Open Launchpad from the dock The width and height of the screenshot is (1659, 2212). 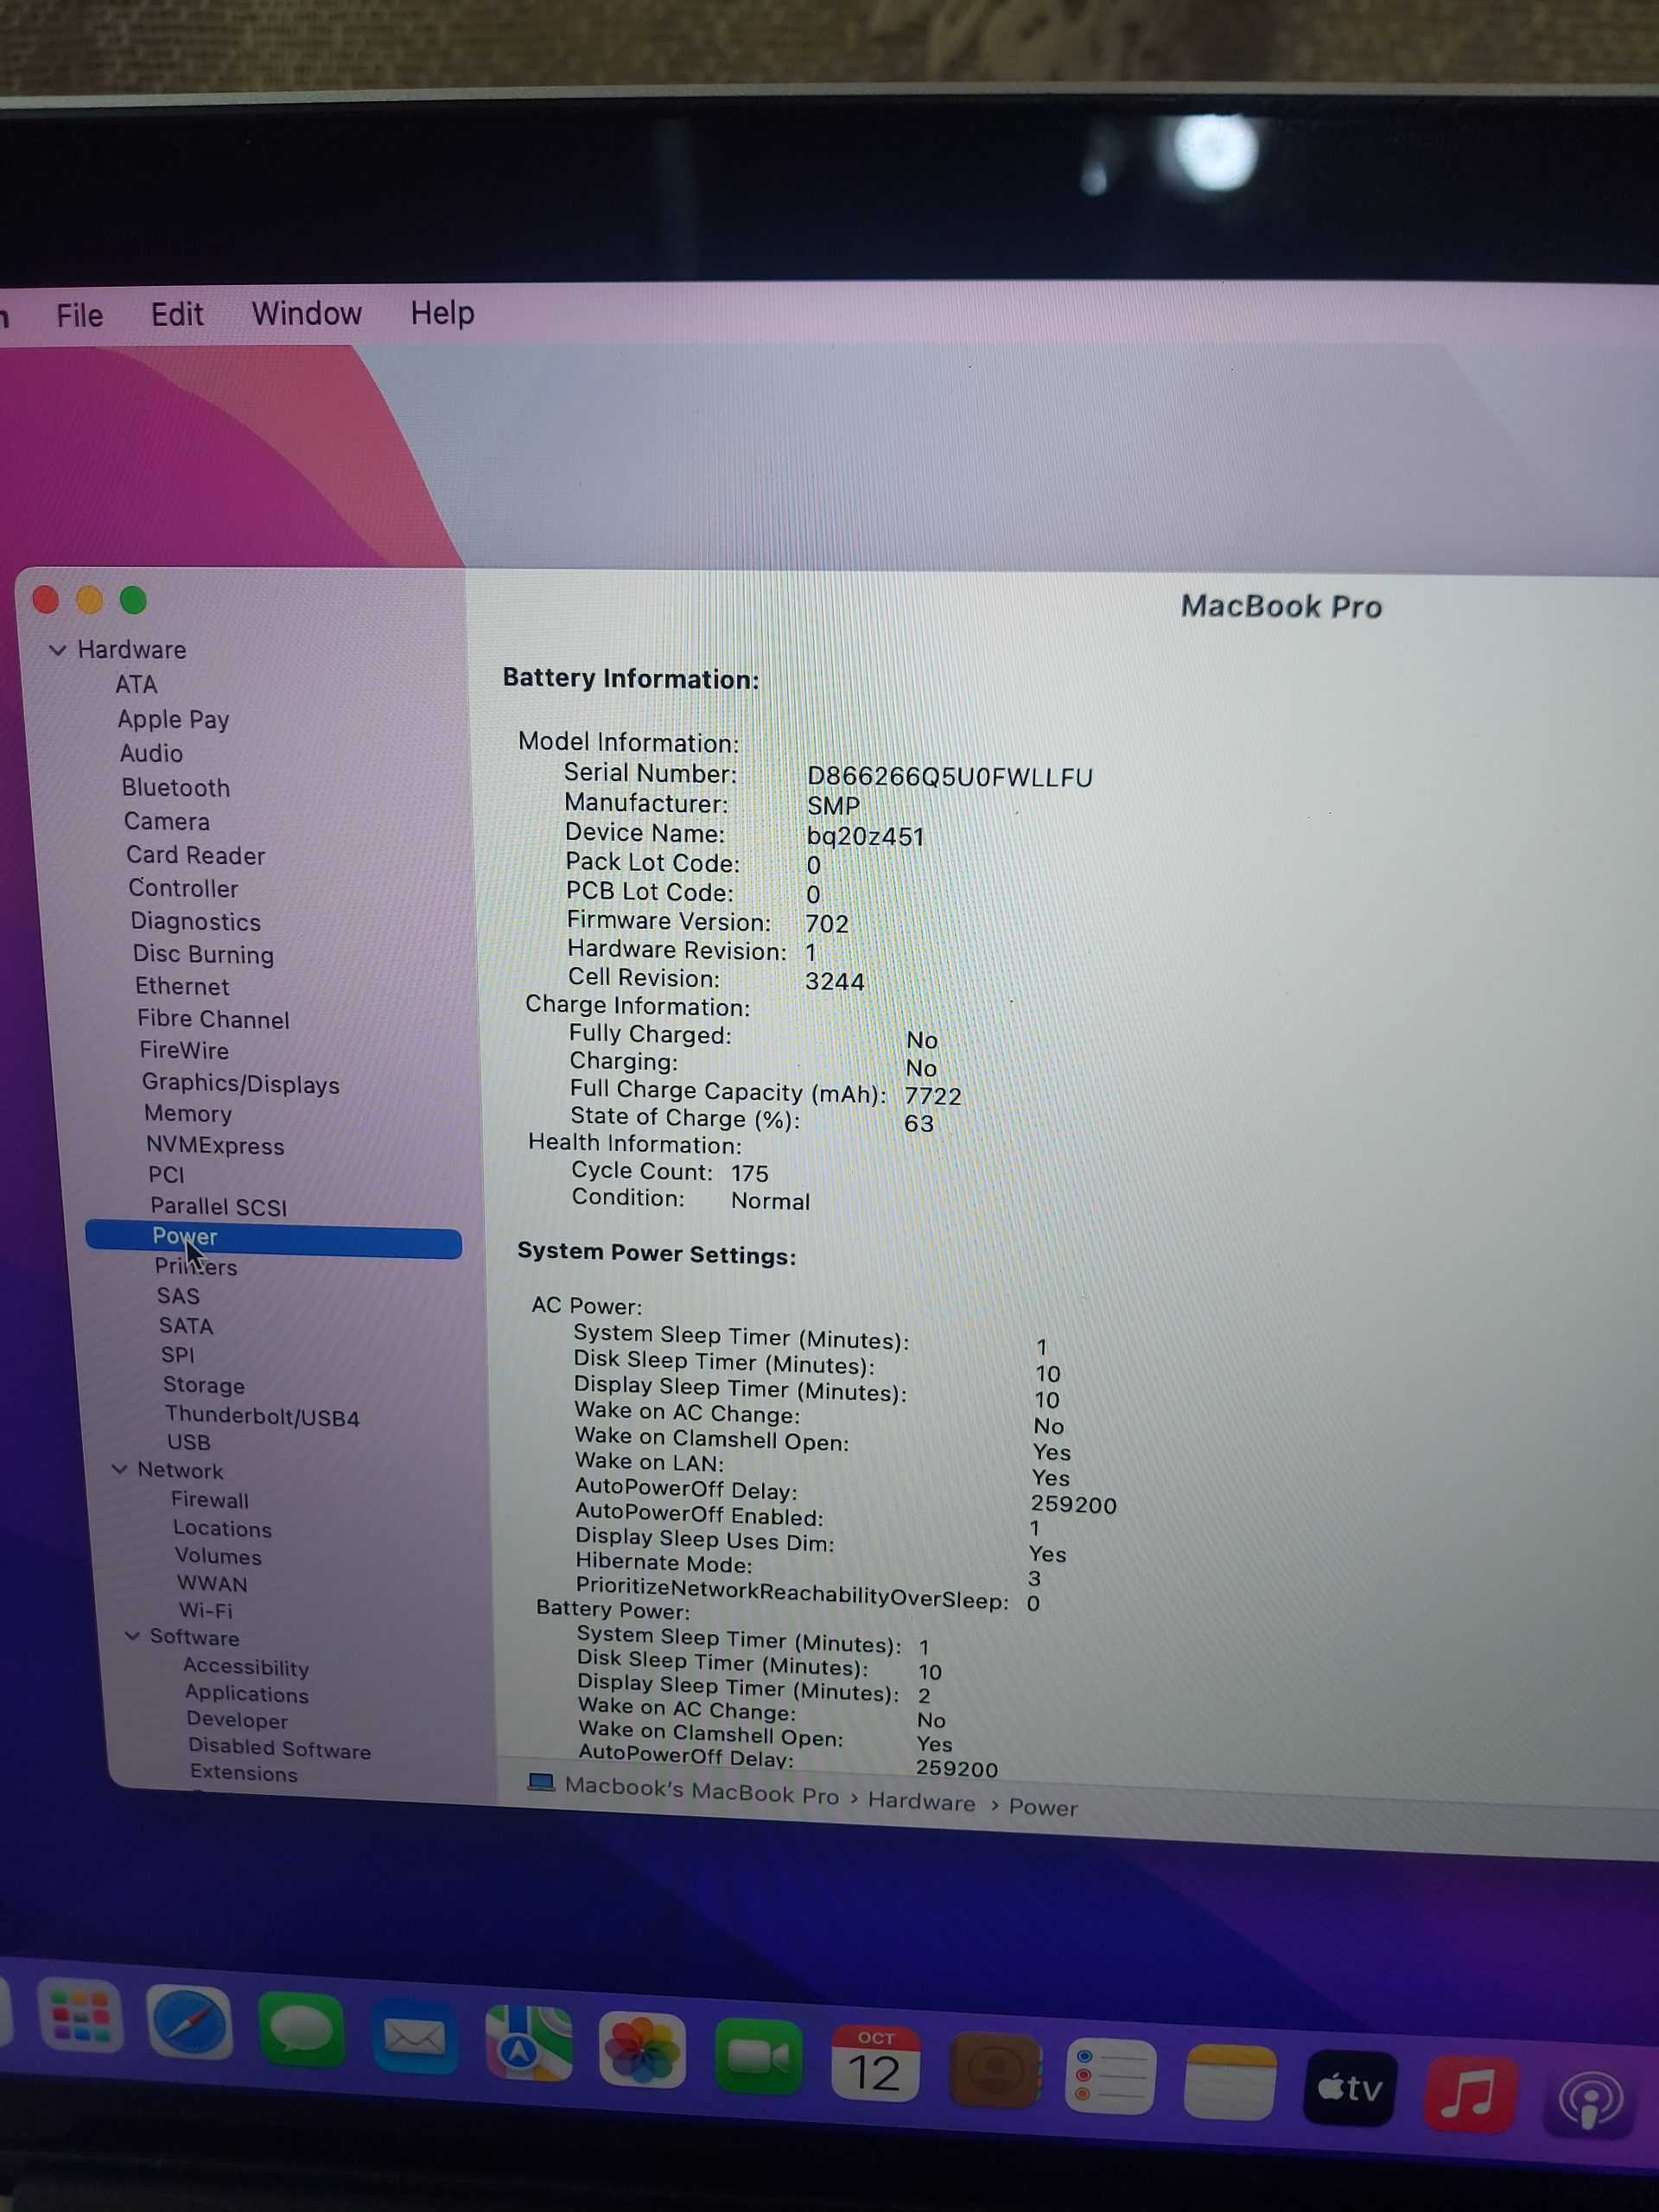pos(80,2016)
